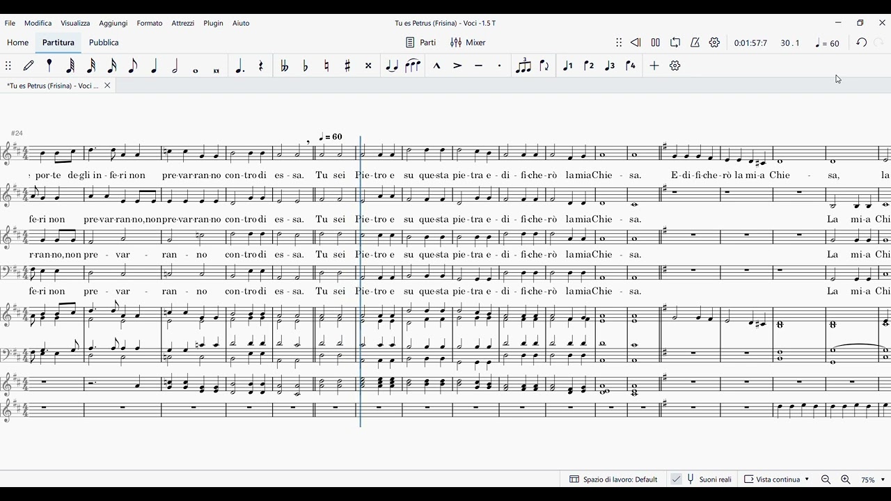This screenshot has width=891, height=501.
Task: Switch to voice 2
Action: 589,65
